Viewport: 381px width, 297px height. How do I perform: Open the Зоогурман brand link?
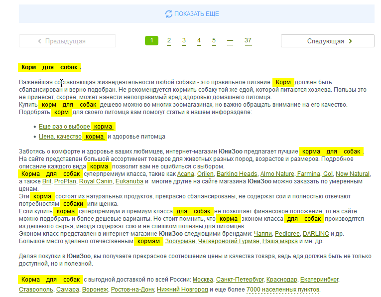[180, 241]
